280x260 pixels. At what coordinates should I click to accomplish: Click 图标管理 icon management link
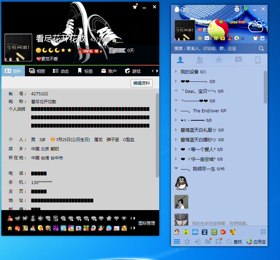(x=147, y=223)
